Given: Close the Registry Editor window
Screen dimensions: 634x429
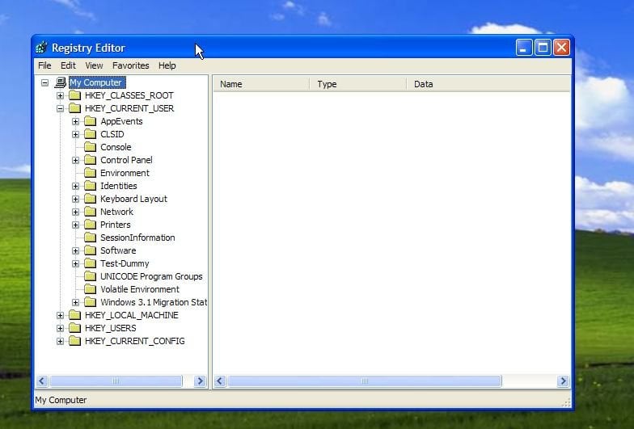Looking at the screenshot, I should 561,48.
